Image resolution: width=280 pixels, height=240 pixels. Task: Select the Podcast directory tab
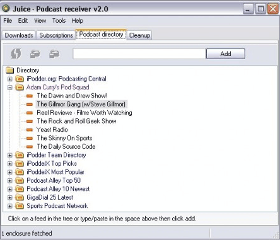pyautogui.click(x=101, y=34)
